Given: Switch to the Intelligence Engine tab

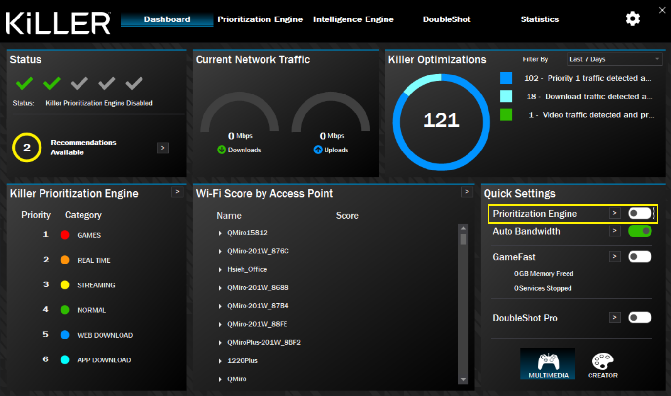Looking at the screenshot, I should [x=353, y=19].
